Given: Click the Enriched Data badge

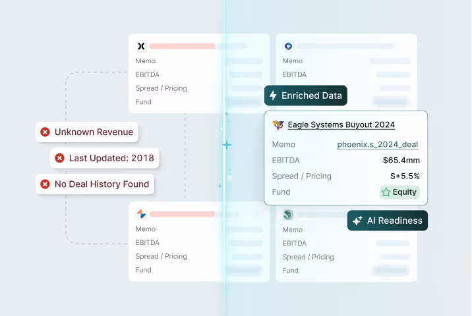Looking at the screenshot, I should (306, 95).
